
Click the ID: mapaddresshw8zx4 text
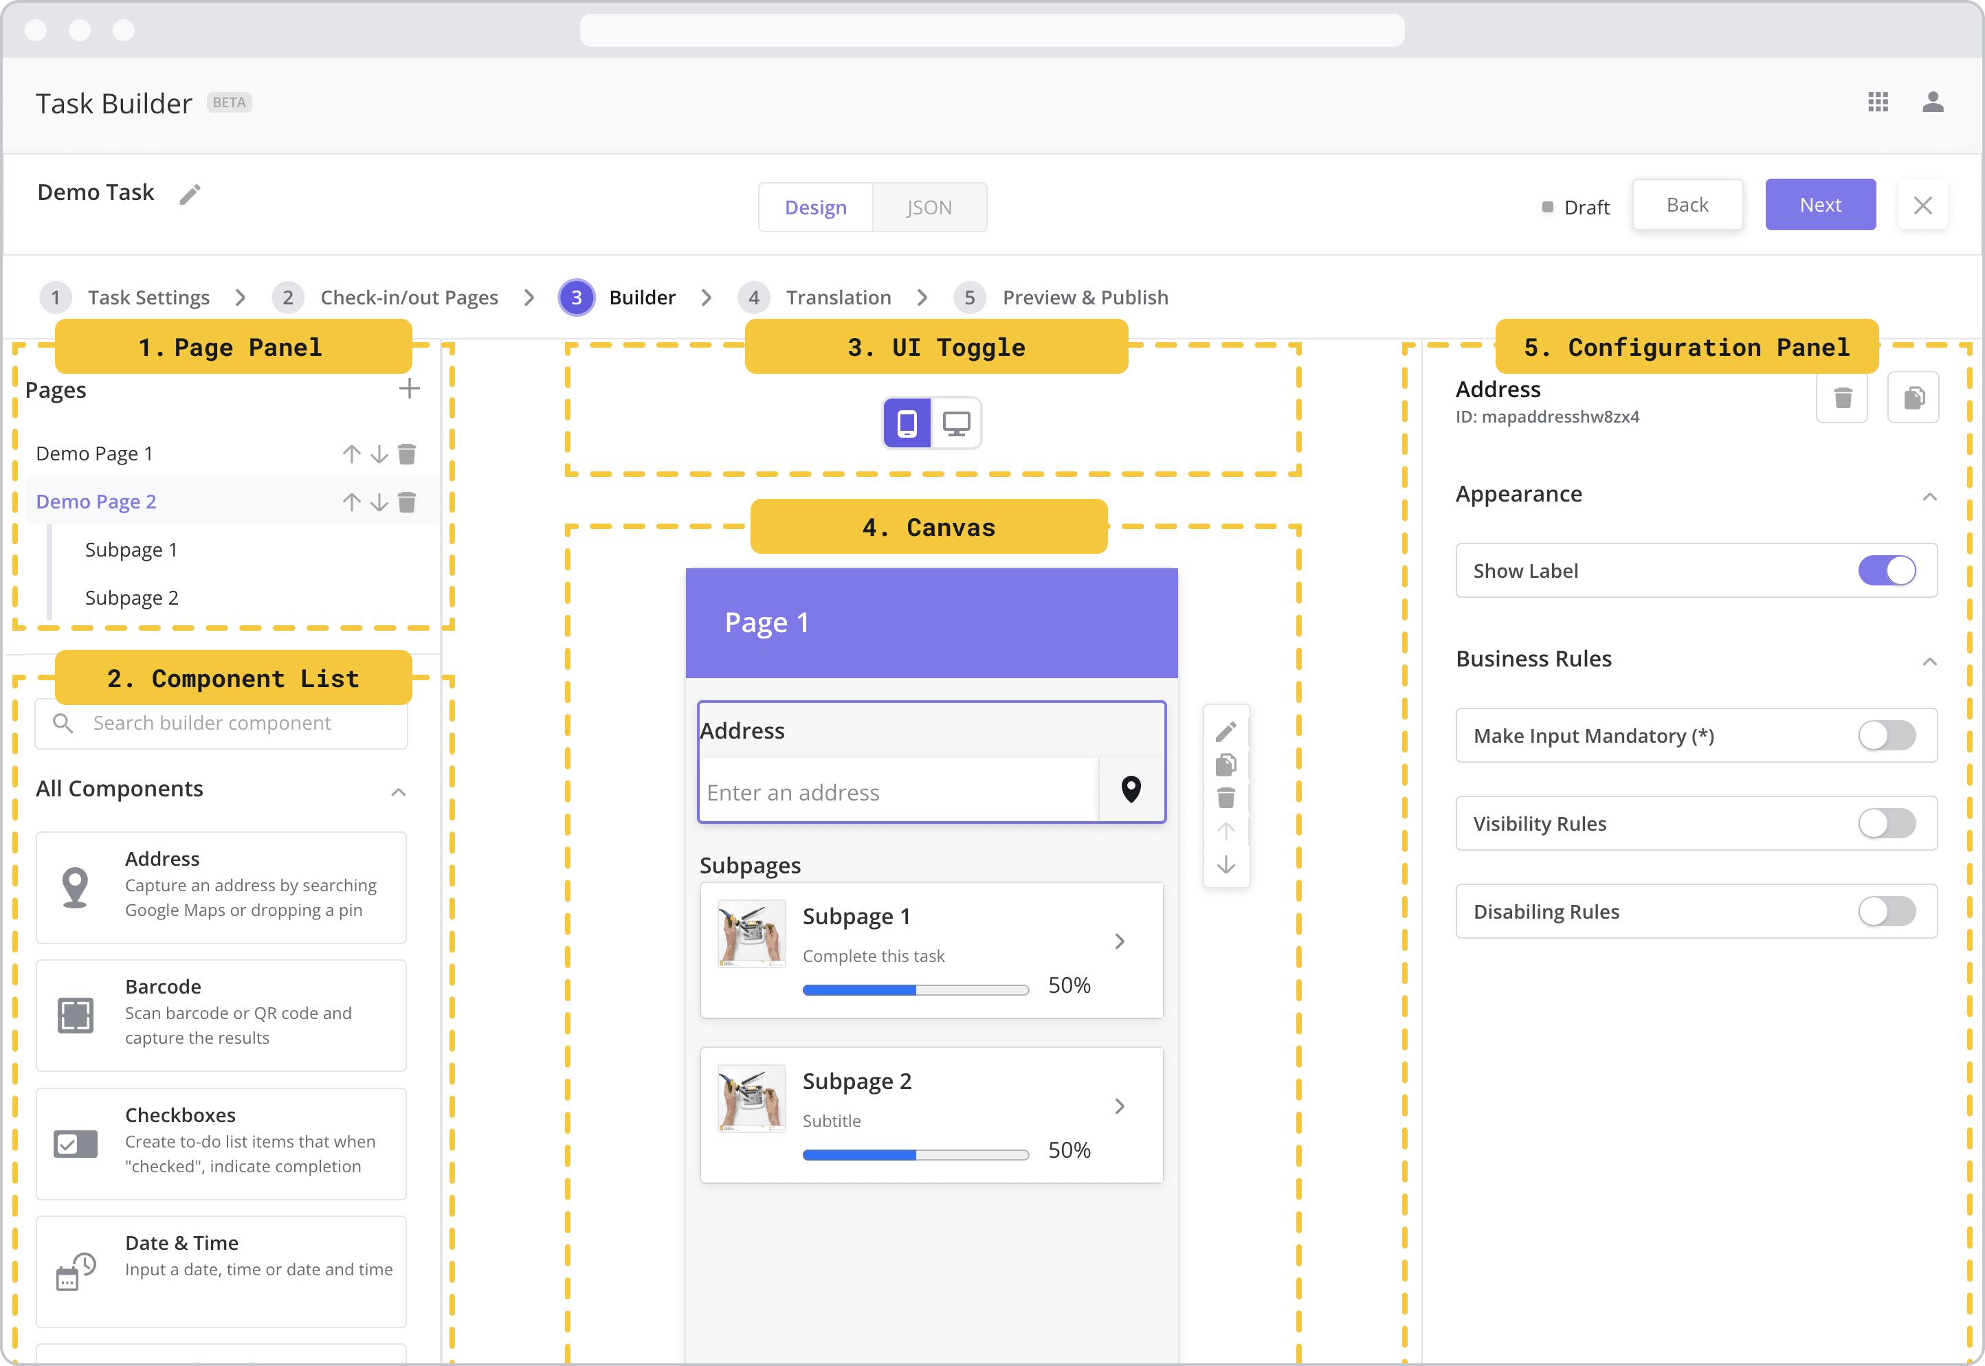[x=1548, y=417]
